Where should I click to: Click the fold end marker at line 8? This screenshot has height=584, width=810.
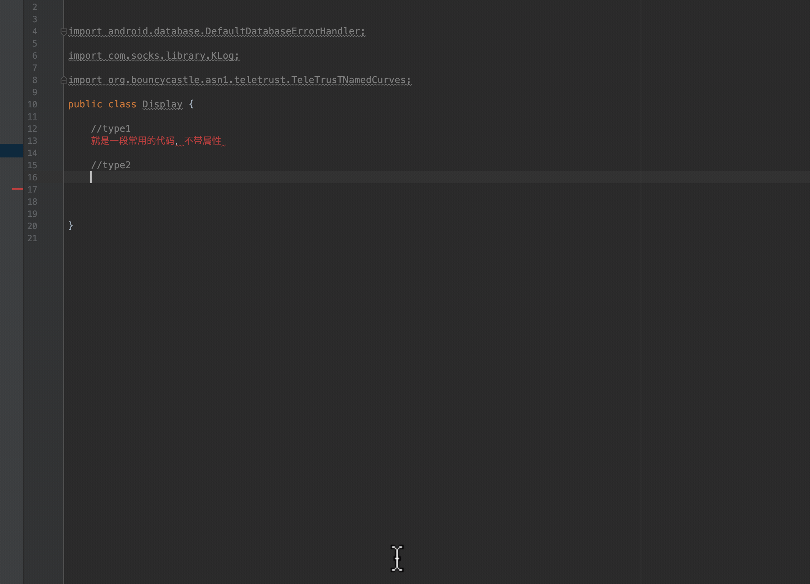click(x=64, y=80)
